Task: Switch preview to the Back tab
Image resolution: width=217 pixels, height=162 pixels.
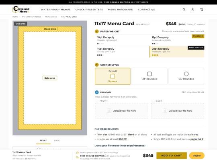Action: coord(57,141)
